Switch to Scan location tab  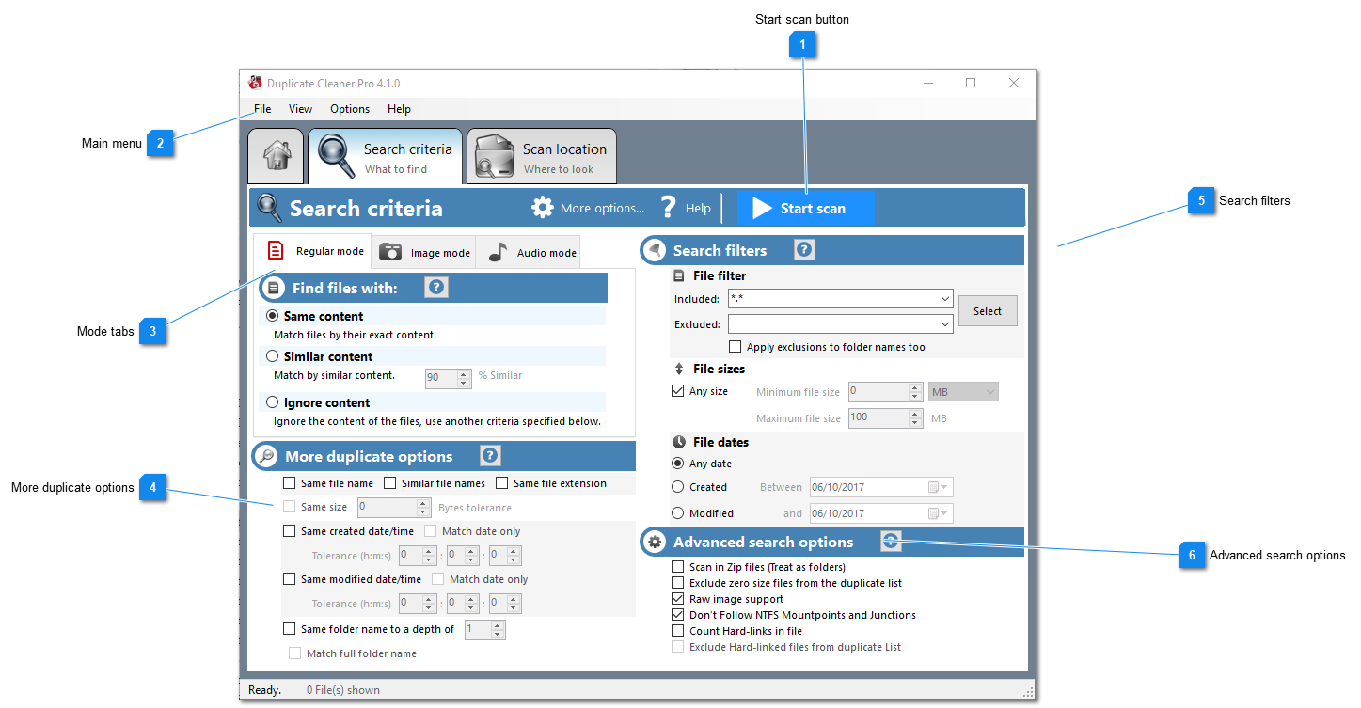click(x=542, y=156)
